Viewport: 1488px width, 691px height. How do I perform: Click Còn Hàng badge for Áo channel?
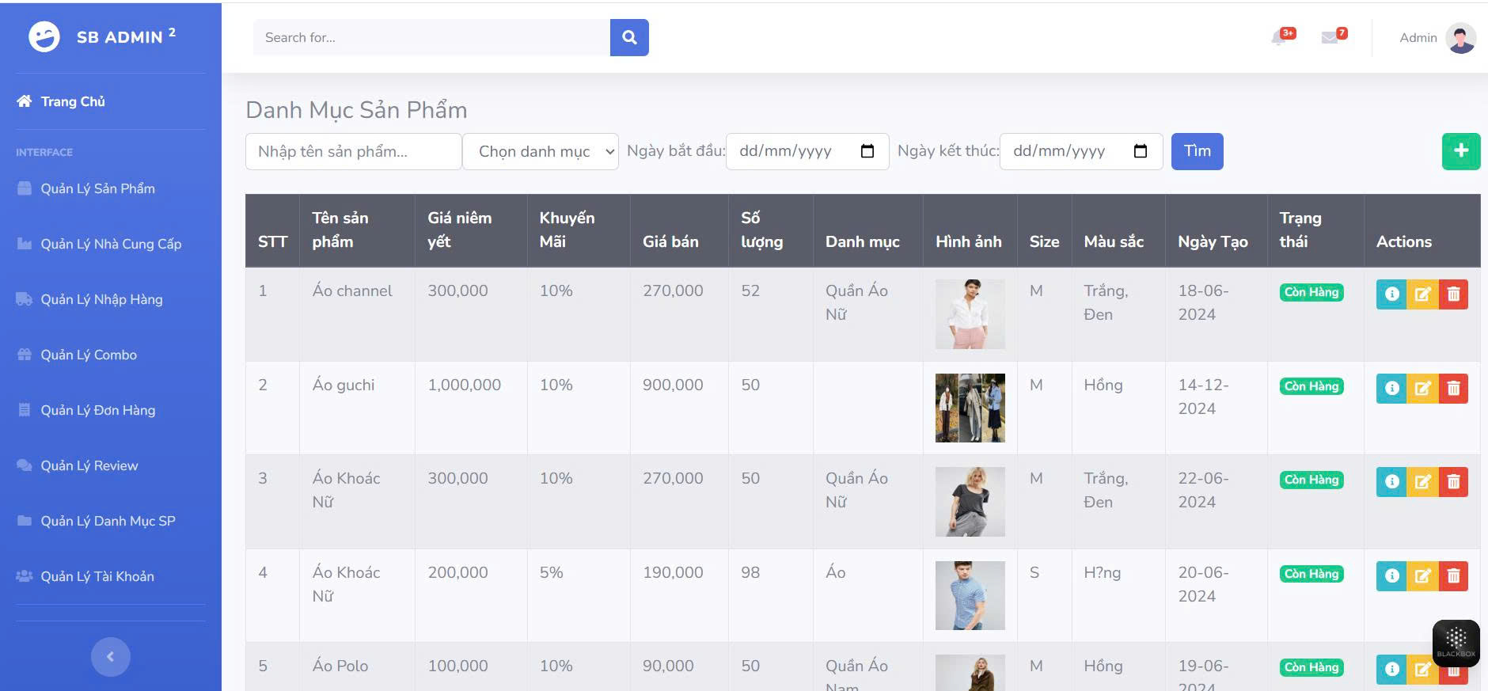(x=1311, y=292)
